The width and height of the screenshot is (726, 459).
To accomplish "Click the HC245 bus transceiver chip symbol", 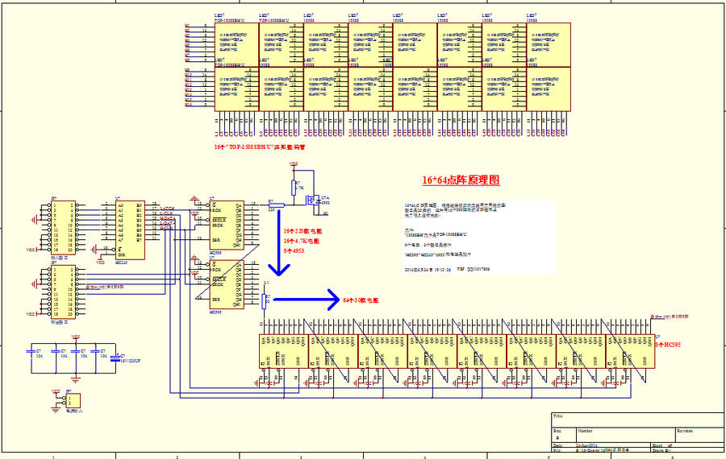I will [128, 229].
